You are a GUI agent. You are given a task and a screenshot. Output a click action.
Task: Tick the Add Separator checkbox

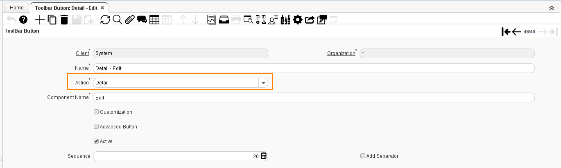pyautogui.click(x=363, y=156)
